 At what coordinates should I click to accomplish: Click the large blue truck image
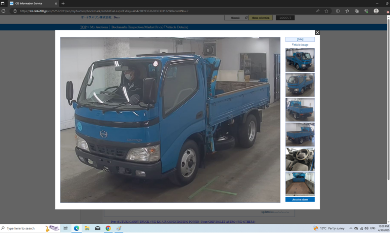tap(170, 120)
